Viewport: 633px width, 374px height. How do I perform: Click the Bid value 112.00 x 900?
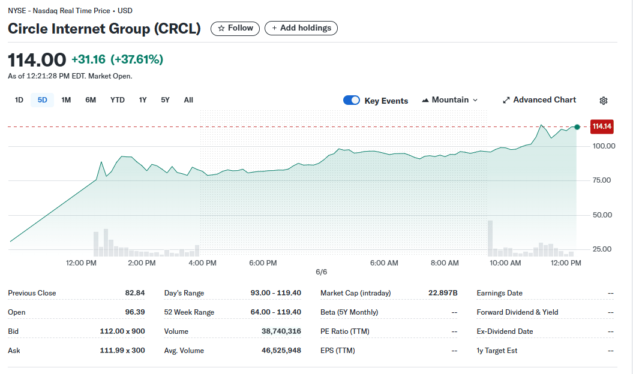click(122, 331)
